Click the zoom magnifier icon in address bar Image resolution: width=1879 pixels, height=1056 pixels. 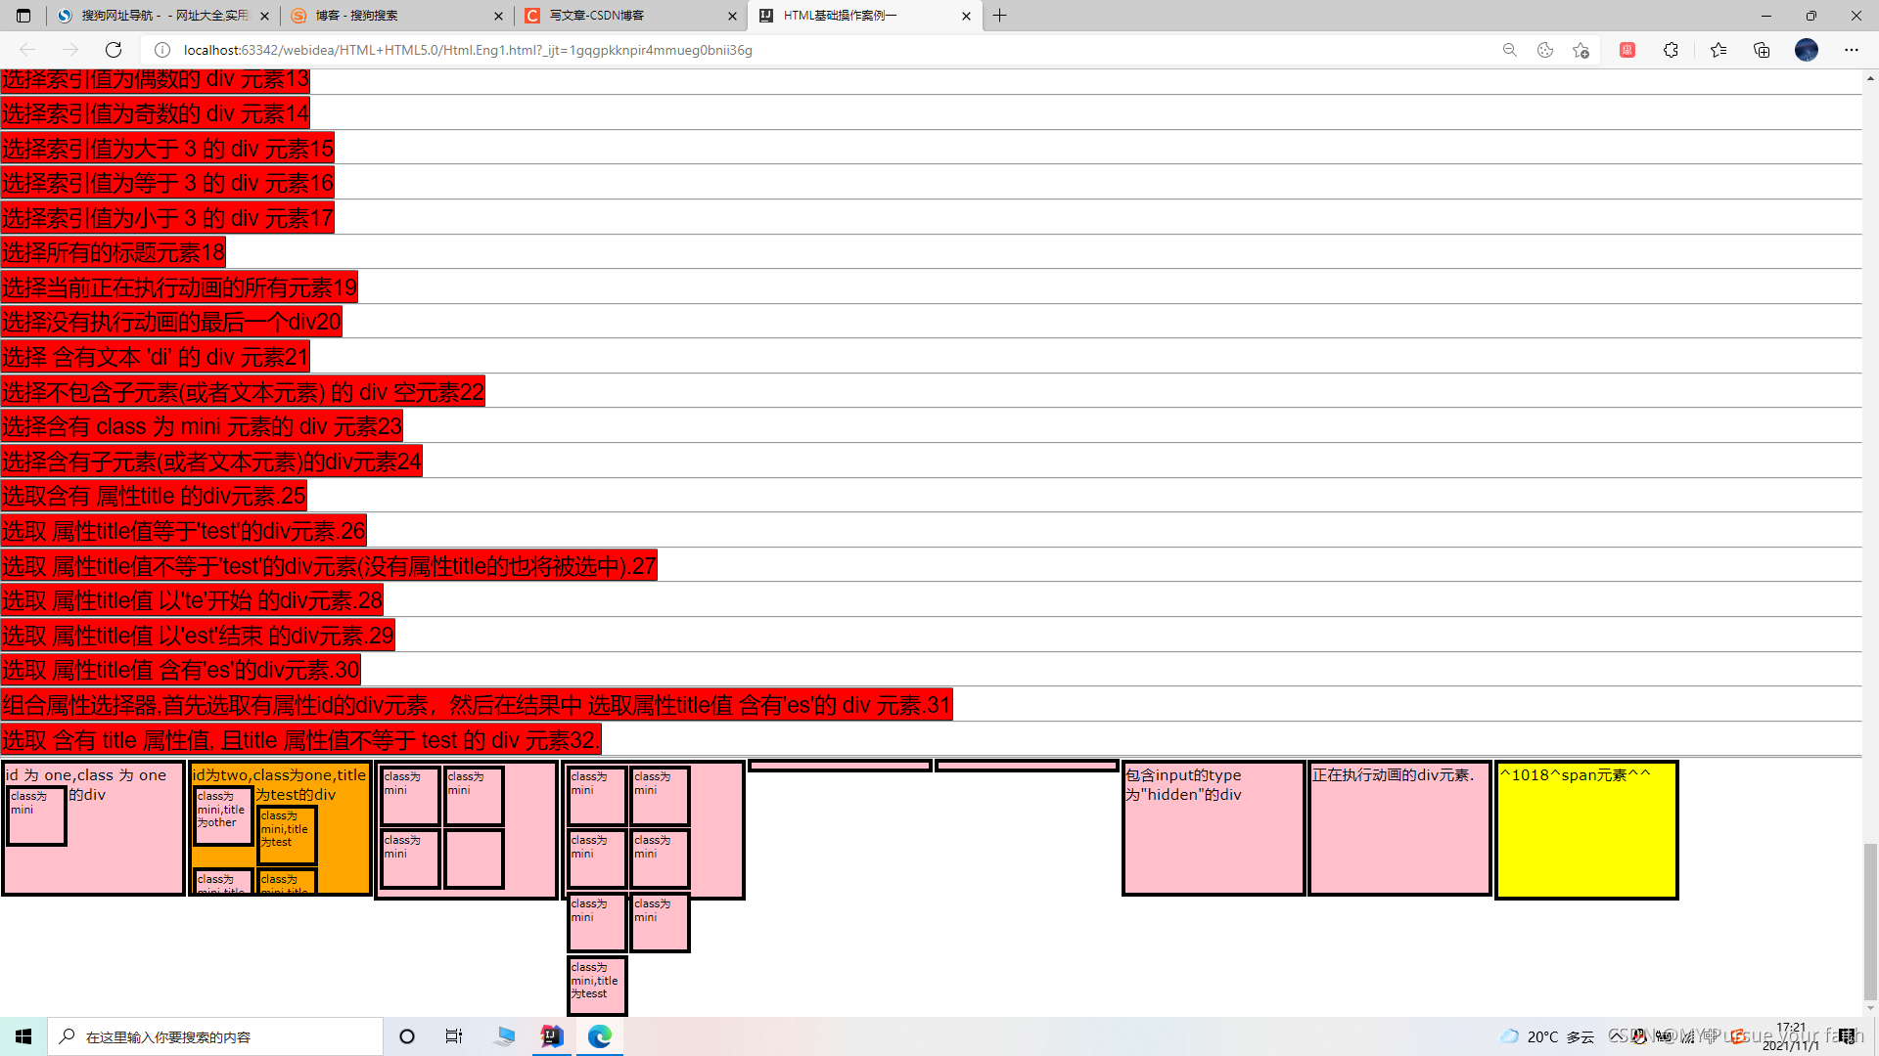coord(1510,50)
